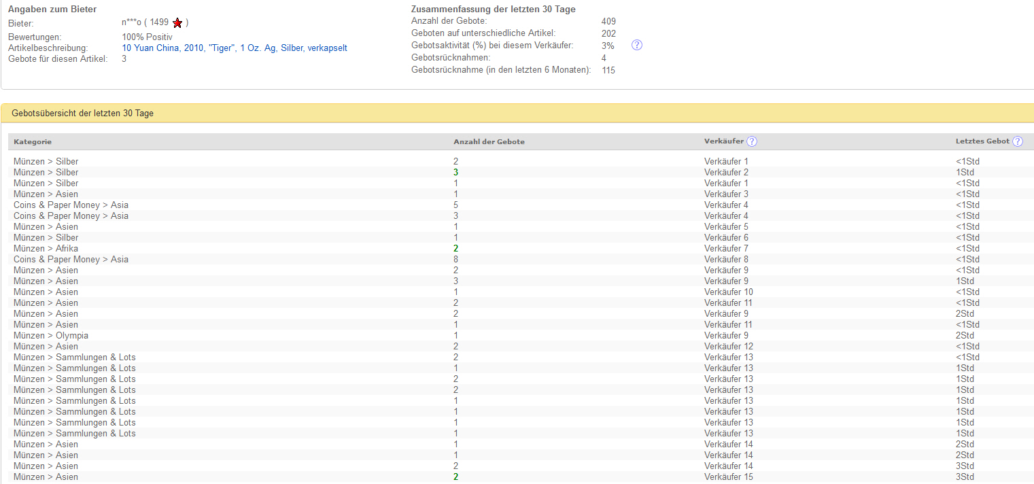Click the Anzahl der Gebote column header
Viewport: 1034px width, 484px height.
click(489, 141)
